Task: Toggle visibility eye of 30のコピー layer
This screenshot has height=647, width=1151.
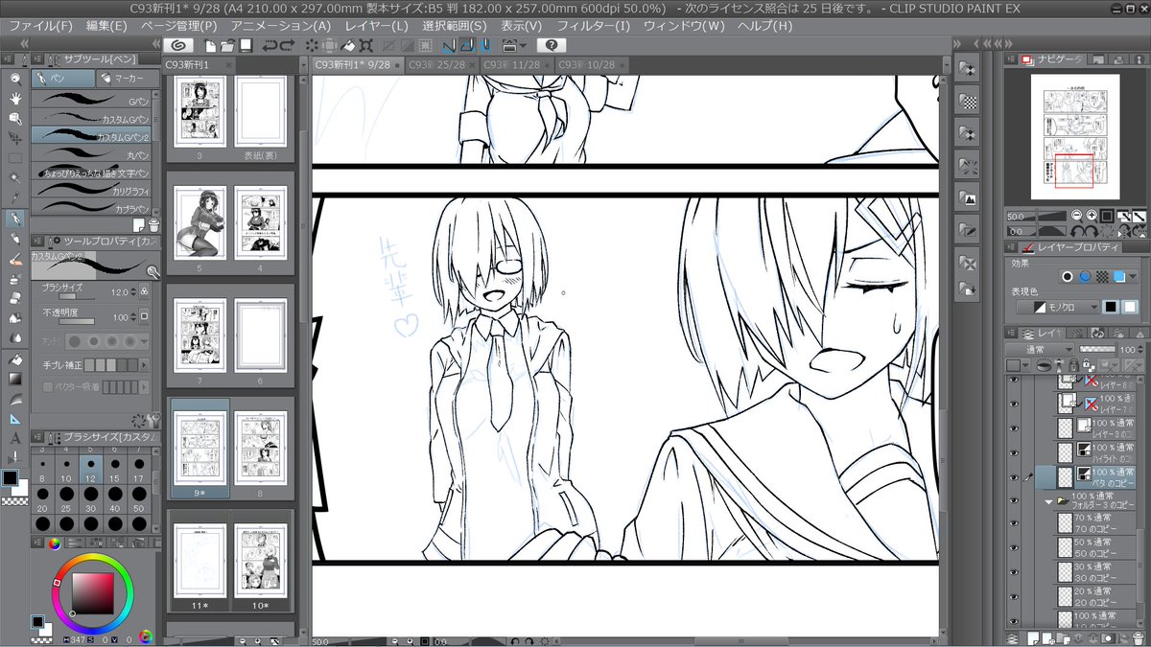Action: tap(1014, 572)
